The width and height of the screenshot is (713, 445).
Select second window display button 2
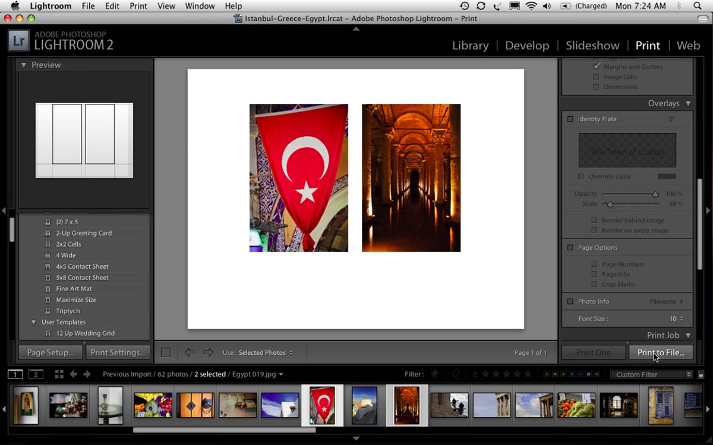36,374
